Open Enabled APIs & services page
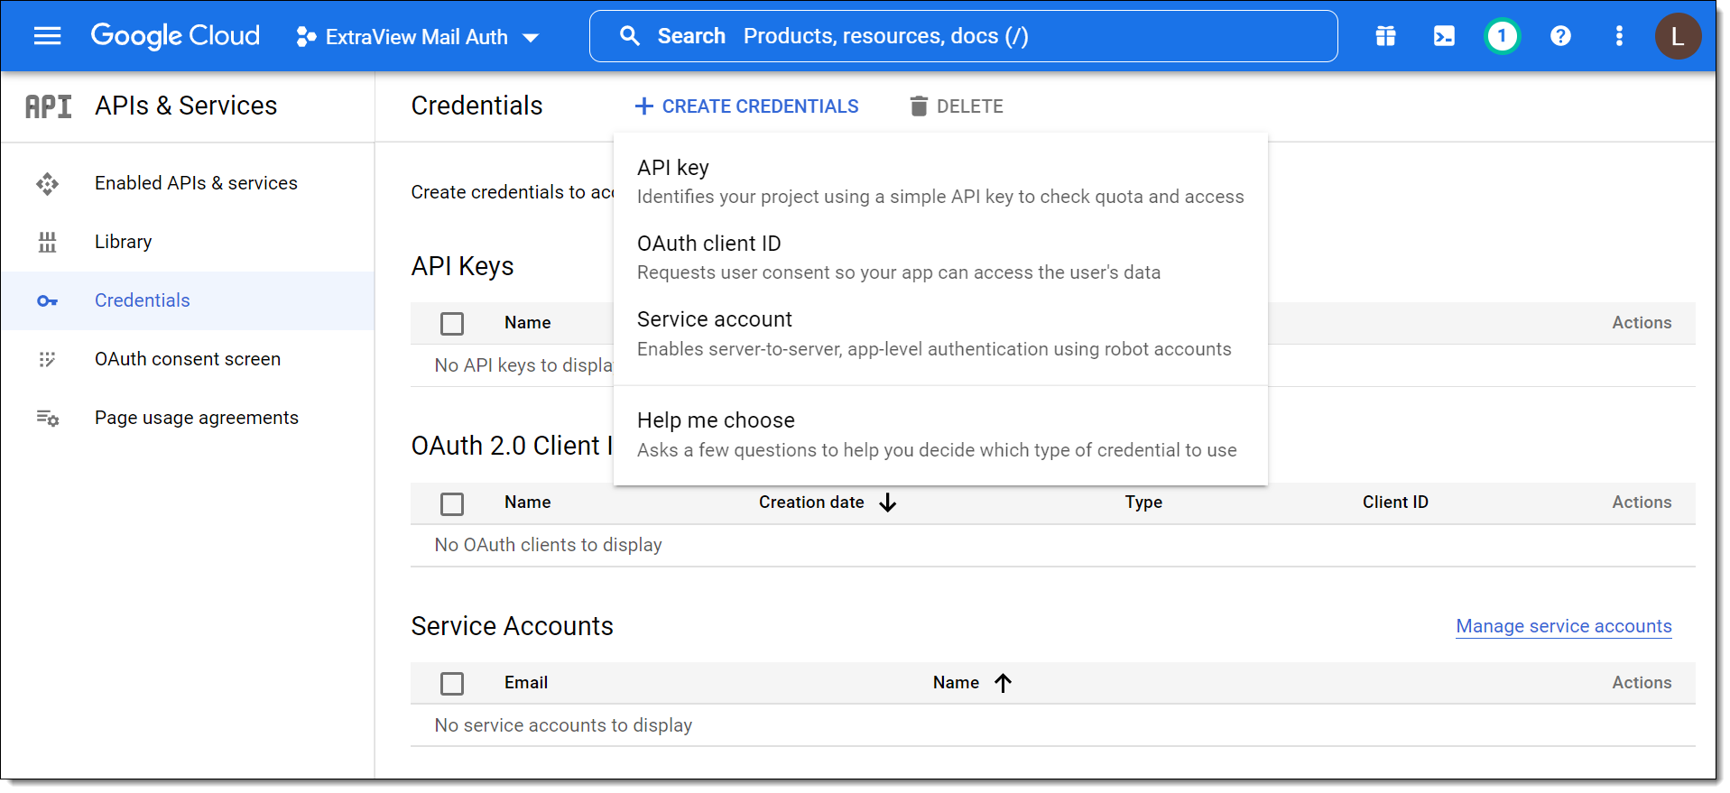The width and height of the screenshot is (1730, 793). click(x=196, y=183)
